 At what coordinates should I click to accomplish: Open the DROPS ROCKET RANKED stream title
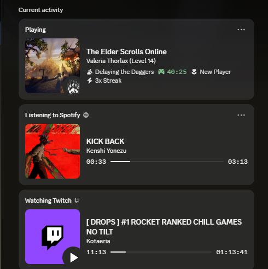click(x=164, y=227)
